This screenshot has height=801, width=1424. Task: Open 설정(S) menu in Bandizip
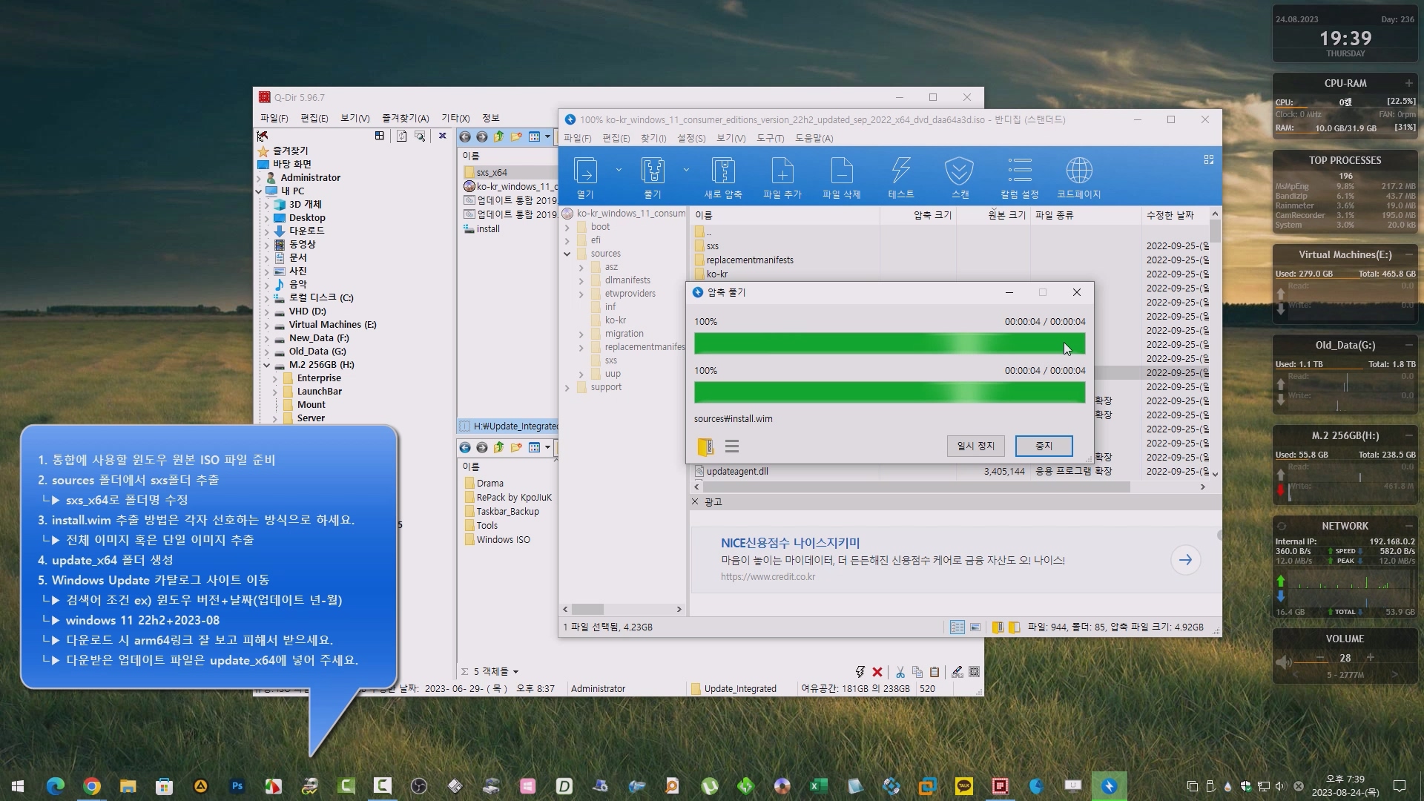691,139
